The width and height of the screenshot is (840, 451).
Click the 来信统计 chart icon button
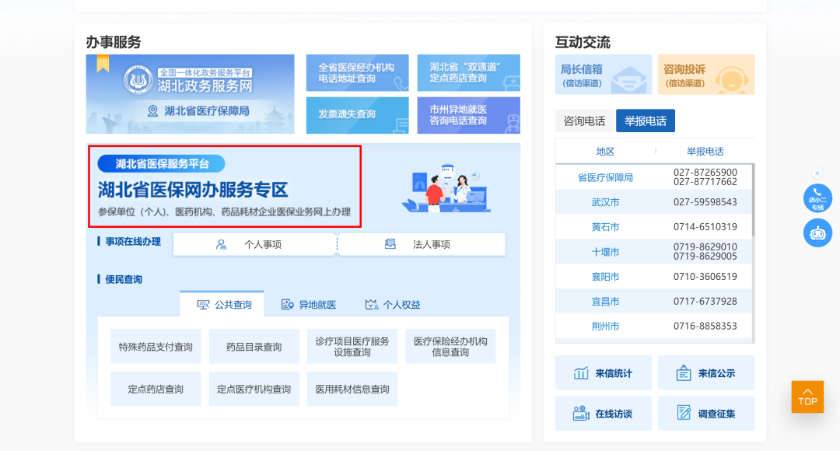coord(604,373)
